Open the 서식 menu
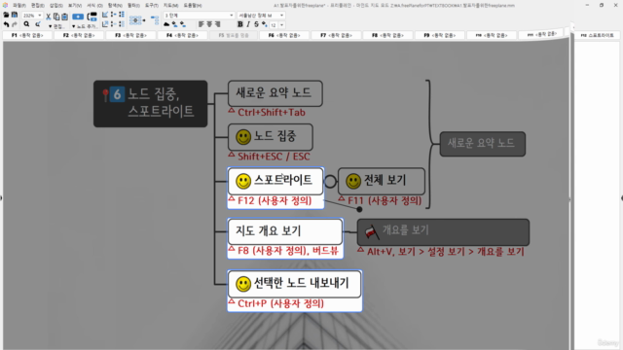Screen dimensions: 623x350 pyautogui.click(x=94, y=6)
